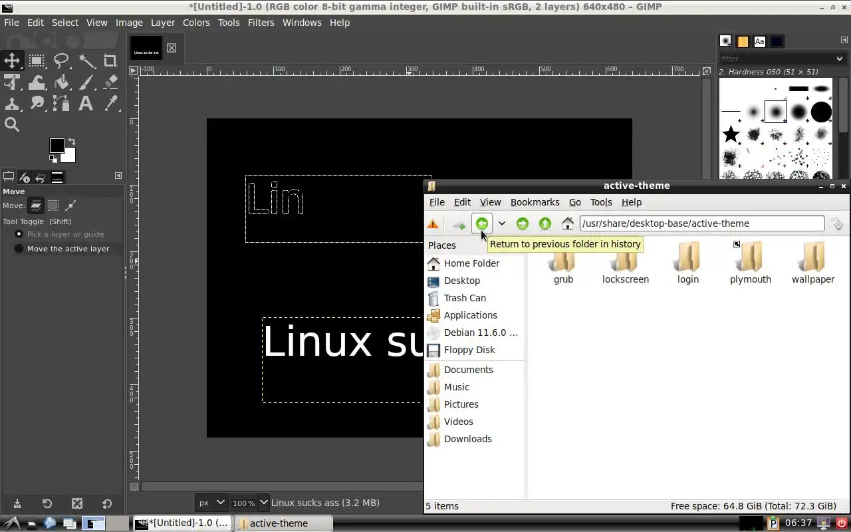Switch to the Device Status tab
This screenshot has height=532, width=851.
(x=25, y=178)
